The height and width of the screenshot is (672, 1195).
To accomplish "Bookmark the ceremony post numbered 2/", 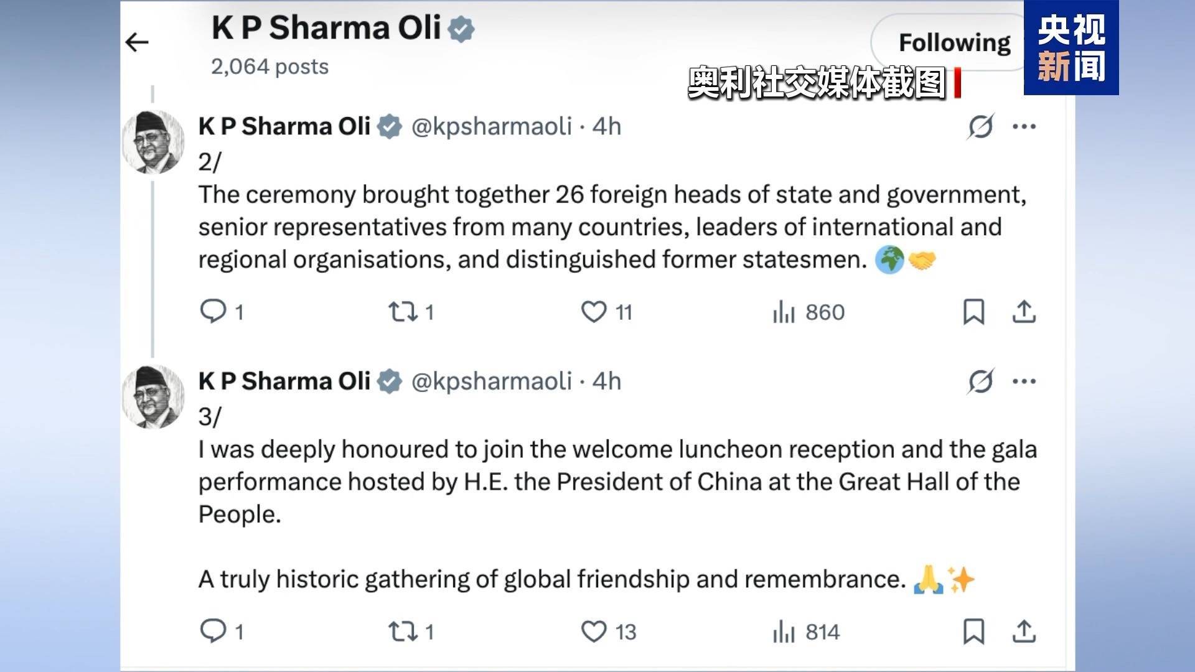I will pyautogui.click(x=973, y=312).
